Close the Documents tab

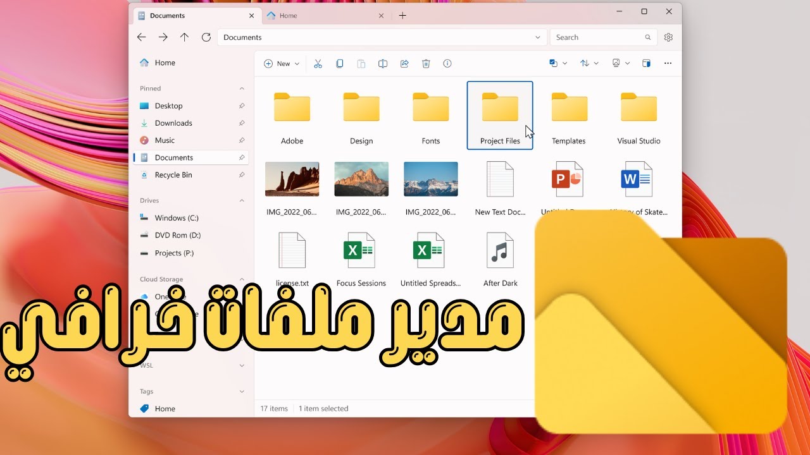coord(251,15)
